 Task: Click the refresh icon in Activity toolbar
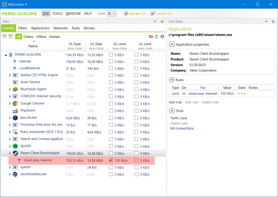[156, 37]
